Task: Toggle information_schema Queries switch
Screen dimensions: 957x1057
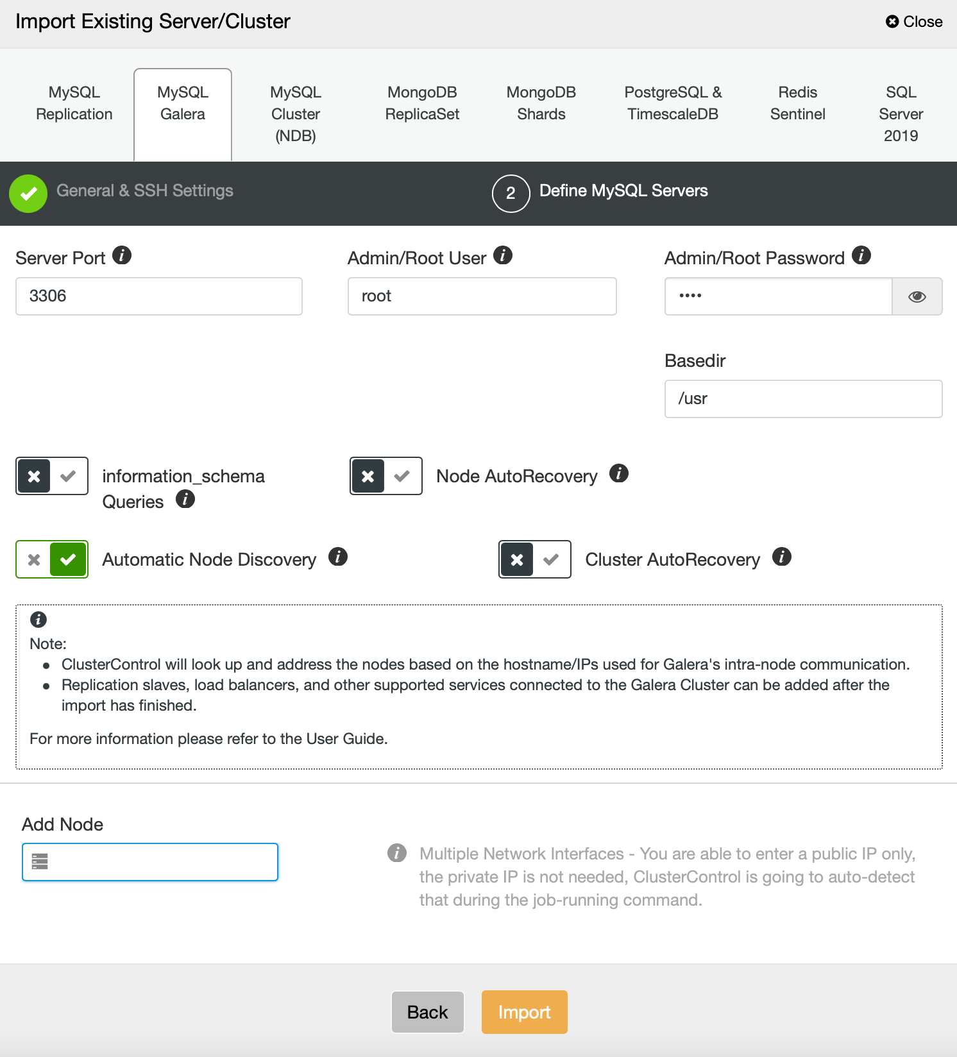Action: click(52, 476)
